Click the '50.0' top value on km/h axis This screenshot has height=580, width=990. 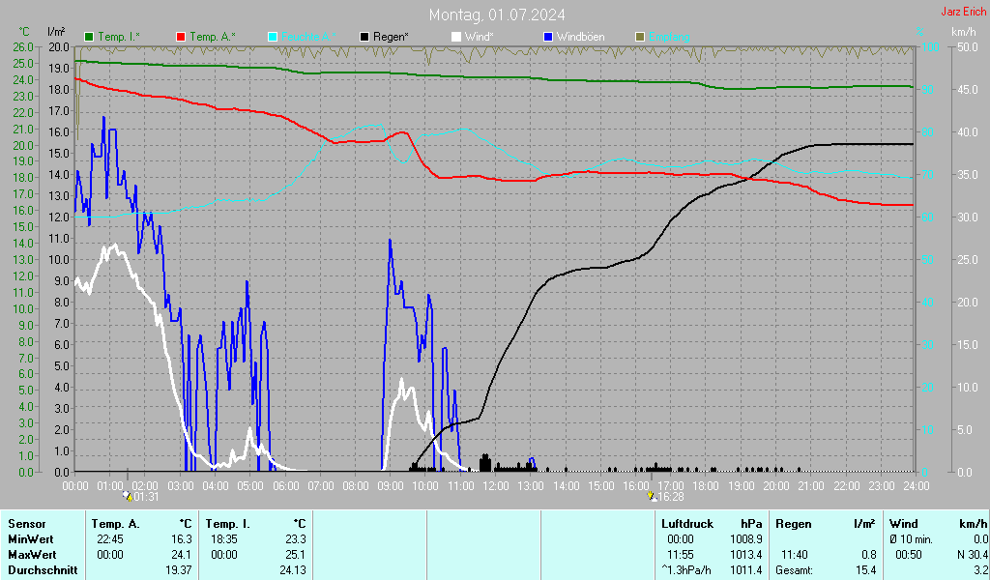pos(968,46)
